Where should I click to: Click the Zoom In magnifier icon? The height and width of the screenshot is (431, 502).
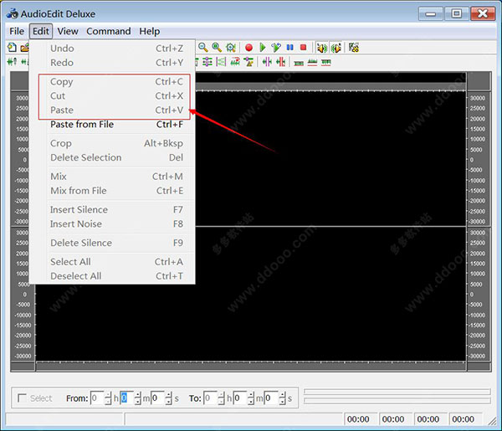pos(217,48)
